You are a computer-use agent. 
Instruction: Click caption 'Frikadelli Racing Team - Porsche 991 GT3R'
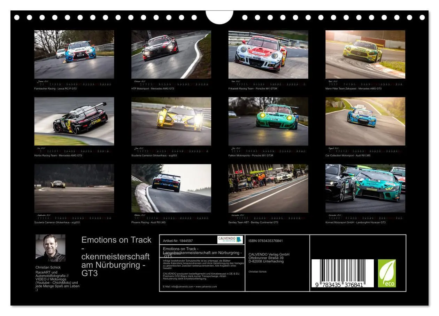tap(253, 89)
